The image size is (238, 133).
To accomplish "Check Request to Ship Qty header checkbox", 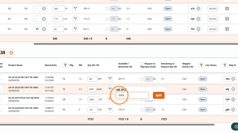I will pos(142,64).
